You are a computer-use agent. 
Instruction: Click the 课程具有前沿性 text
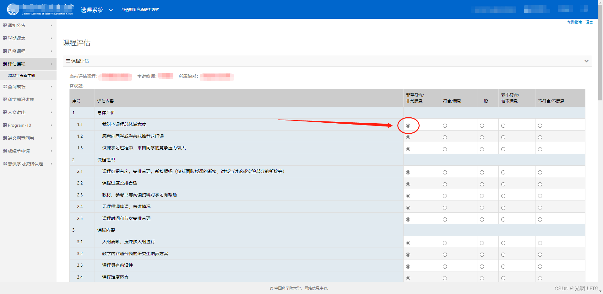pos(117,265)
